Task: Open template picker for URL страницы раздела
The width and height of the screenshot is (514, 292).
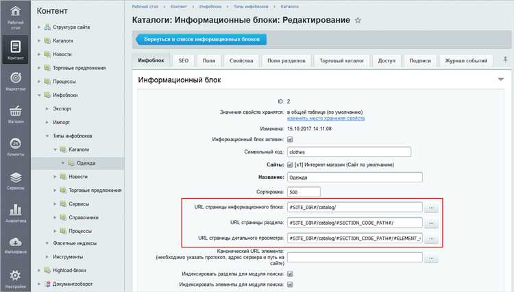Action: [x=431, y=223]
